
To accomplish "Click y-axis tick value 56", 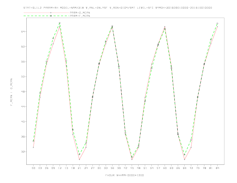I will coord(23,62).
